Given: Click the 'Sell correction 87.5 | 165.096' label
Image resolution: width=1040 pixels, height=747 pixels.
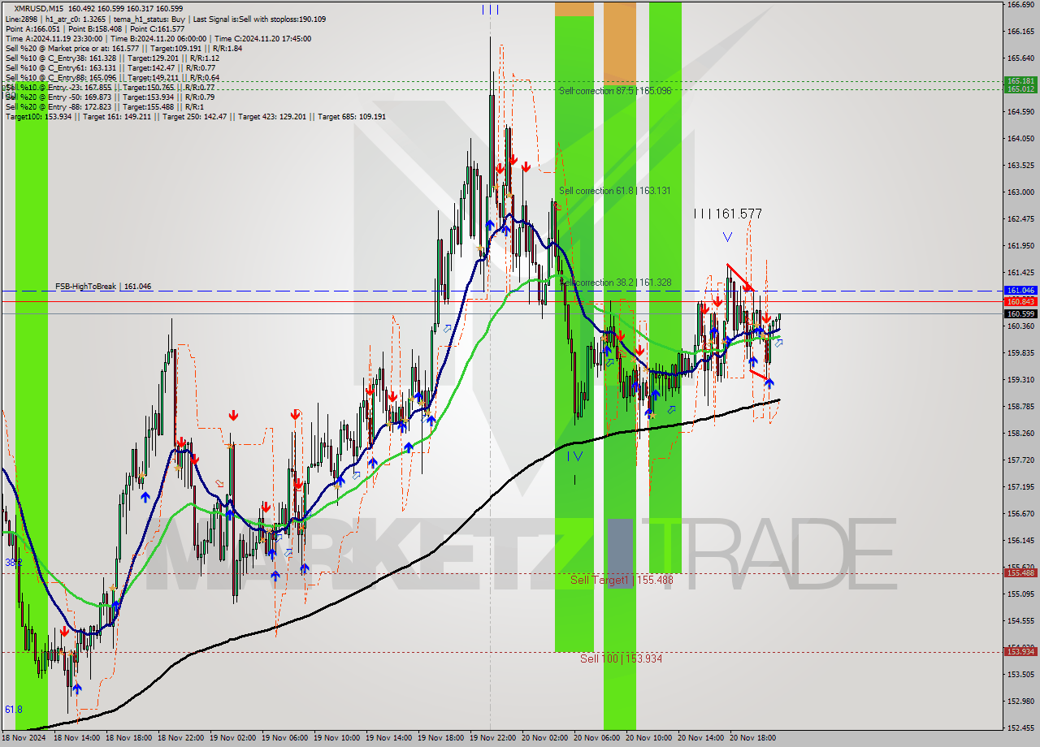Looking at the screenshot, I should [x=615, y=91].
